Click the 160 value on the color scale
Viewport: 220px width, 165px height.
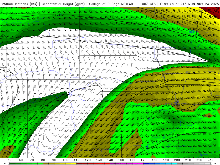133,160
